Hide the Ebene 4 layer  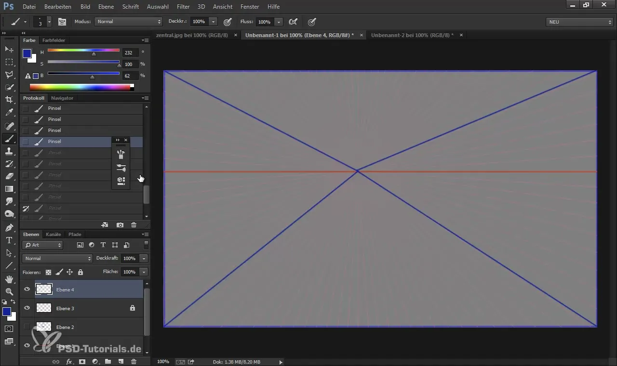27,289
